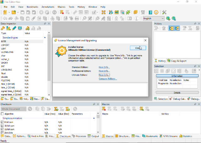201x143 pixels.
Task: Click the Info circle toolbar icon
Action: pyautogui.click(x=156, y=12)
